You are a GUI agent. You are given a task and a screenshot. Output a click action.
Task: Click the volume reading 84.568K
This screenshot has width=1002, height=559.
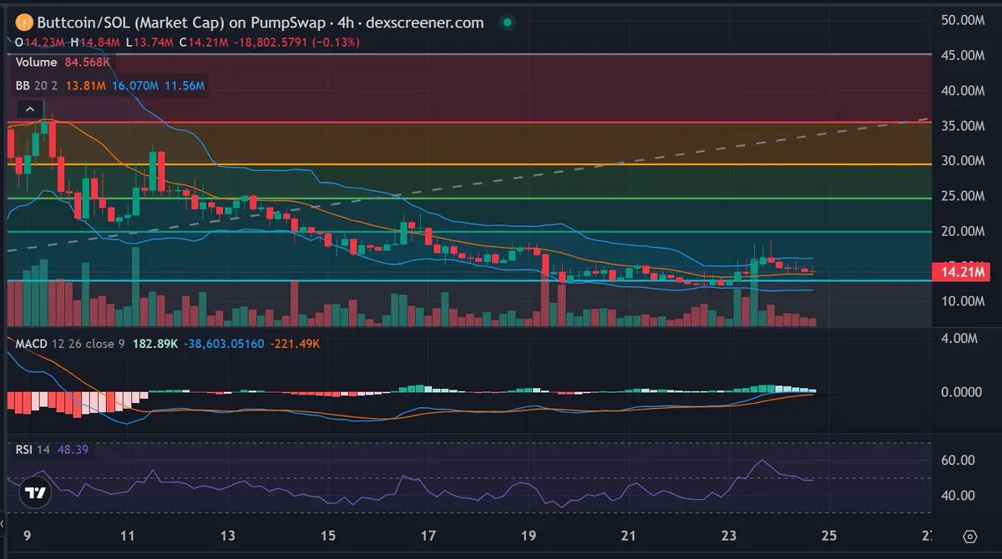(x=88, y=62)
